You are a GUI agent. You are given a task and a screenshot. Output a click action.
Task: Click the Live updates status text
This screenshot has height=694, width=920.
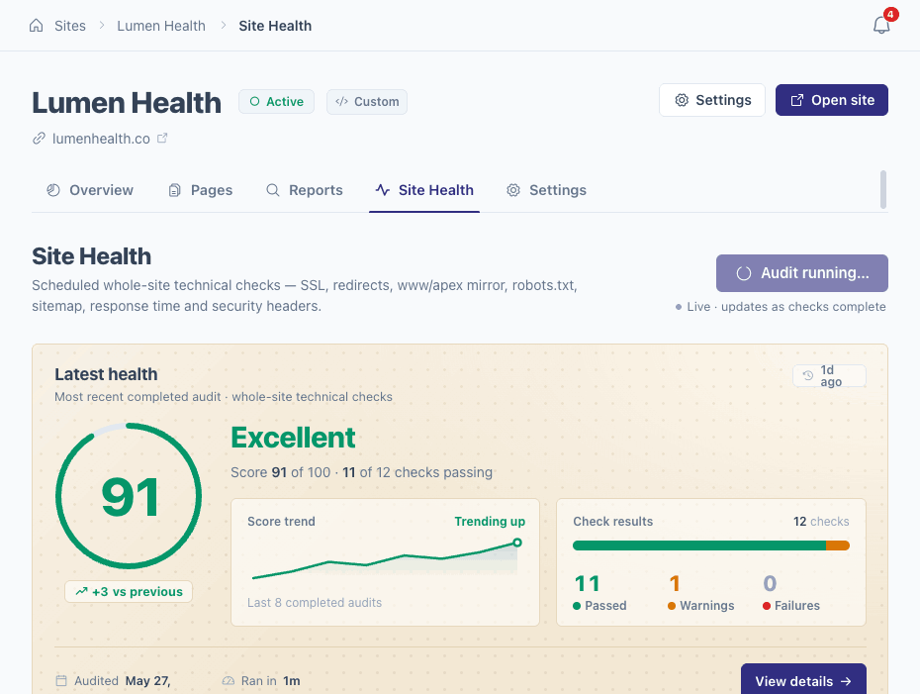coord(786,307)
